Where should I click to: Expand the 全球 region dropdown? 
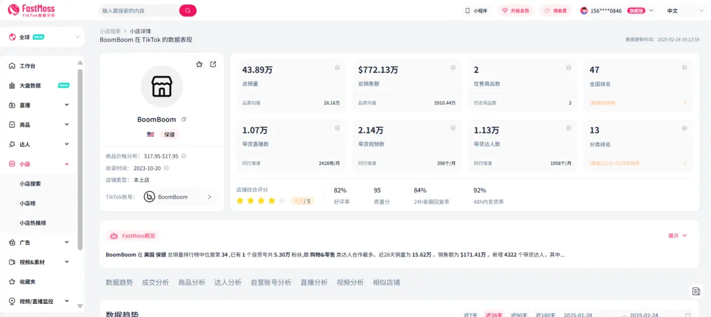pos(77,37)
